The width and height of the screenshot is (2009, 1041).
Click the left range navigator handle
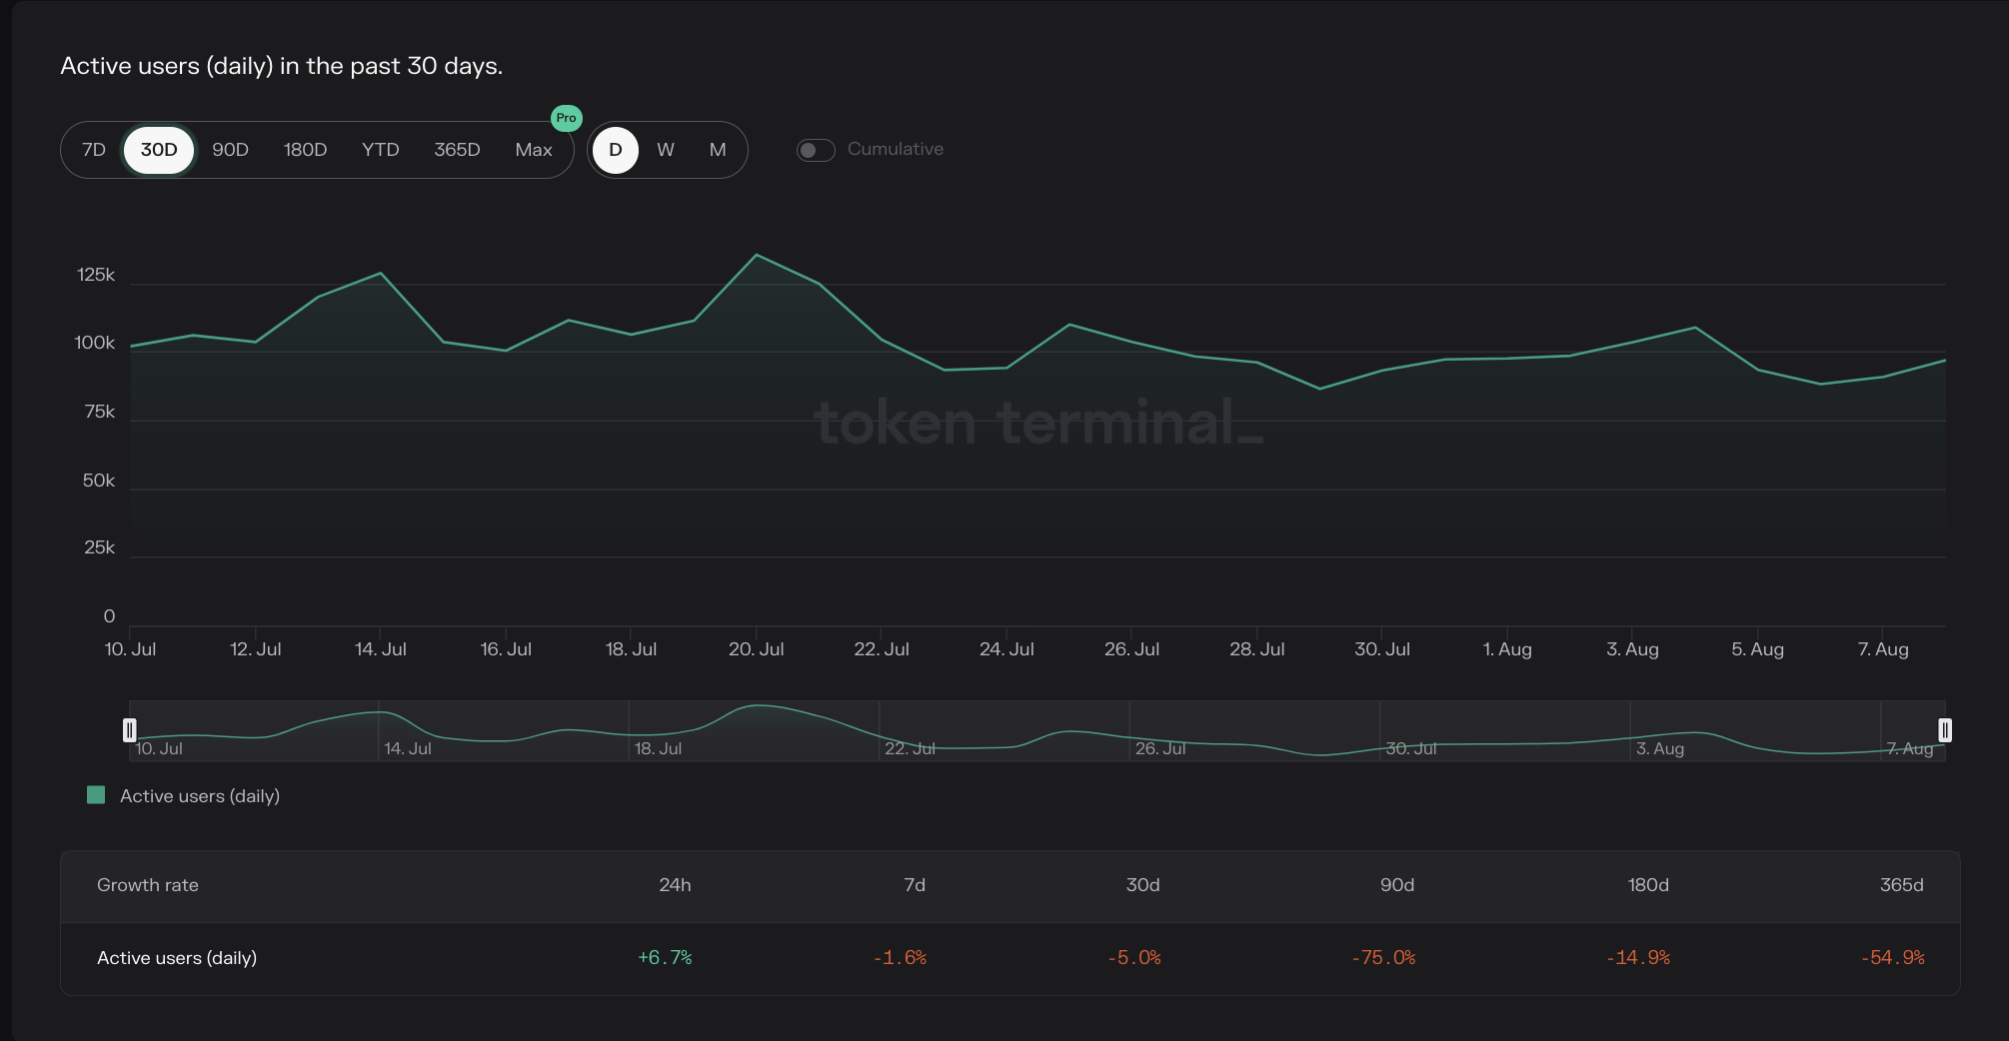[129, 730]
